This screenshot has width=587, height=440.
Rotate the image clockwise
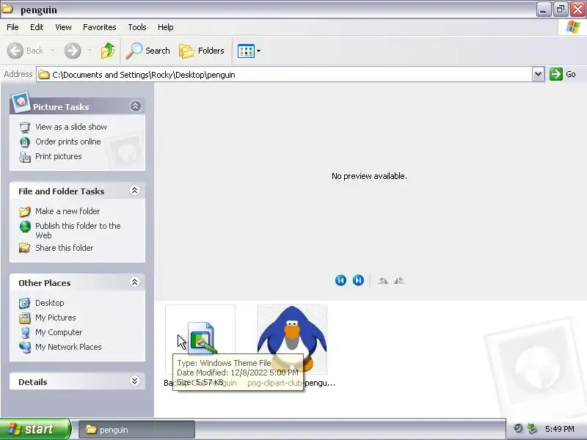click(x=382, y=281)
